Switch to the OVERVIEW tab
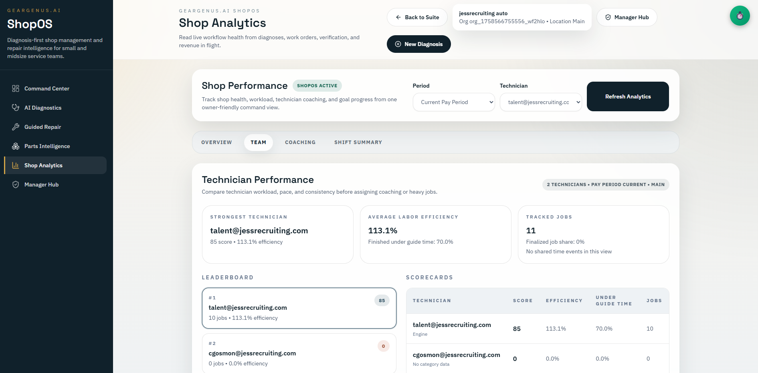Viewport: 758px width, 373px height. [x=216, y=142]
